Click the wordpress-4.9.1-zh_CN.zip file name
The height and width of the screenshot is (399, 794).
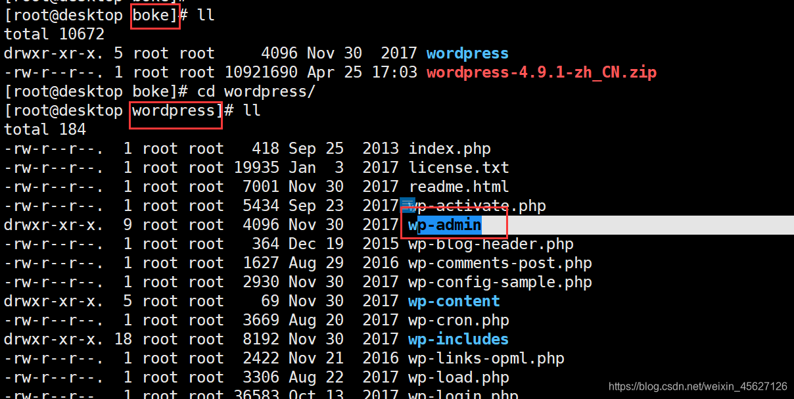(542, 72)
